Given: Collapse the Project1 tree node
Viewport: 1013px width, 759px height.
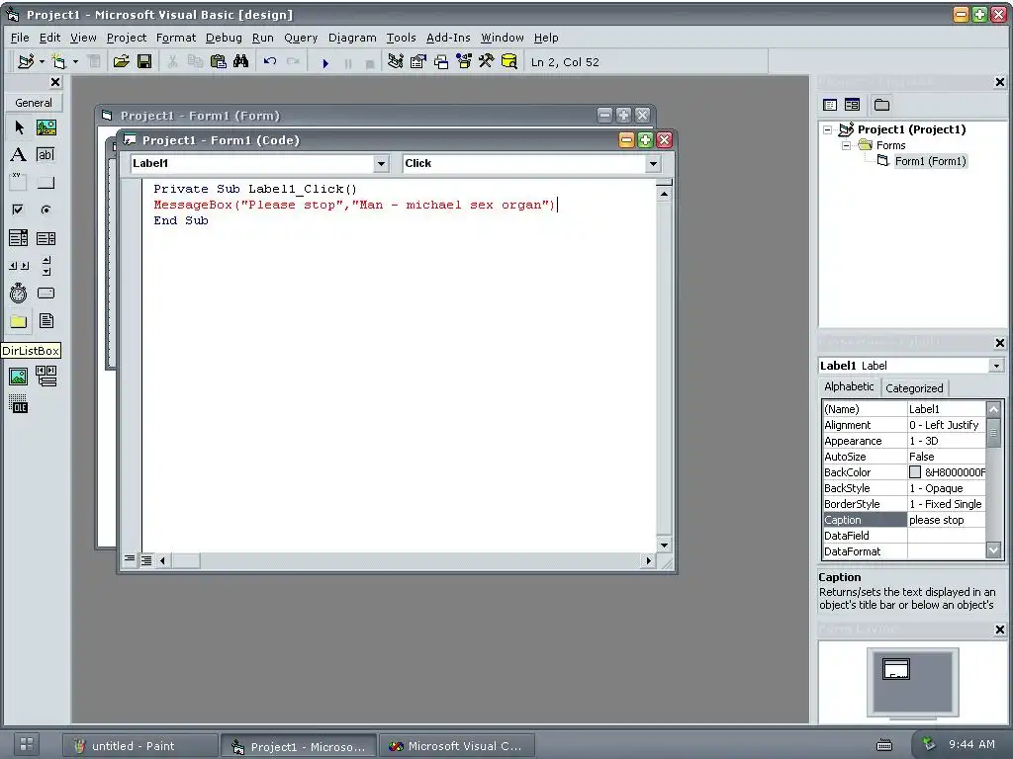Looking at the screenshot, I should point(828,129).
